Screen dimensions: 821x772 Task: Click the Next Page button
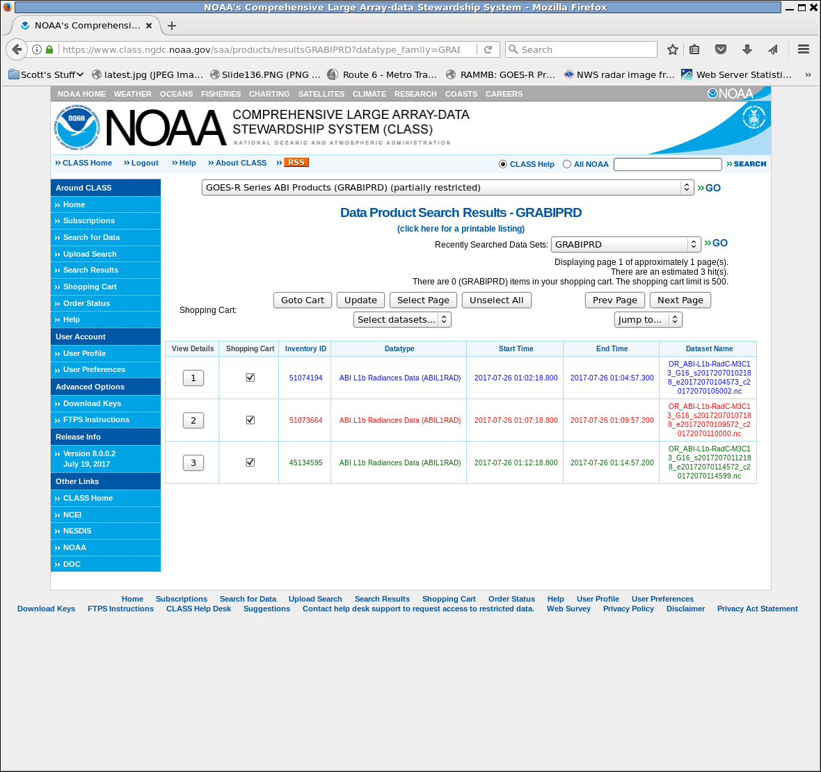[x=680, y=300]
